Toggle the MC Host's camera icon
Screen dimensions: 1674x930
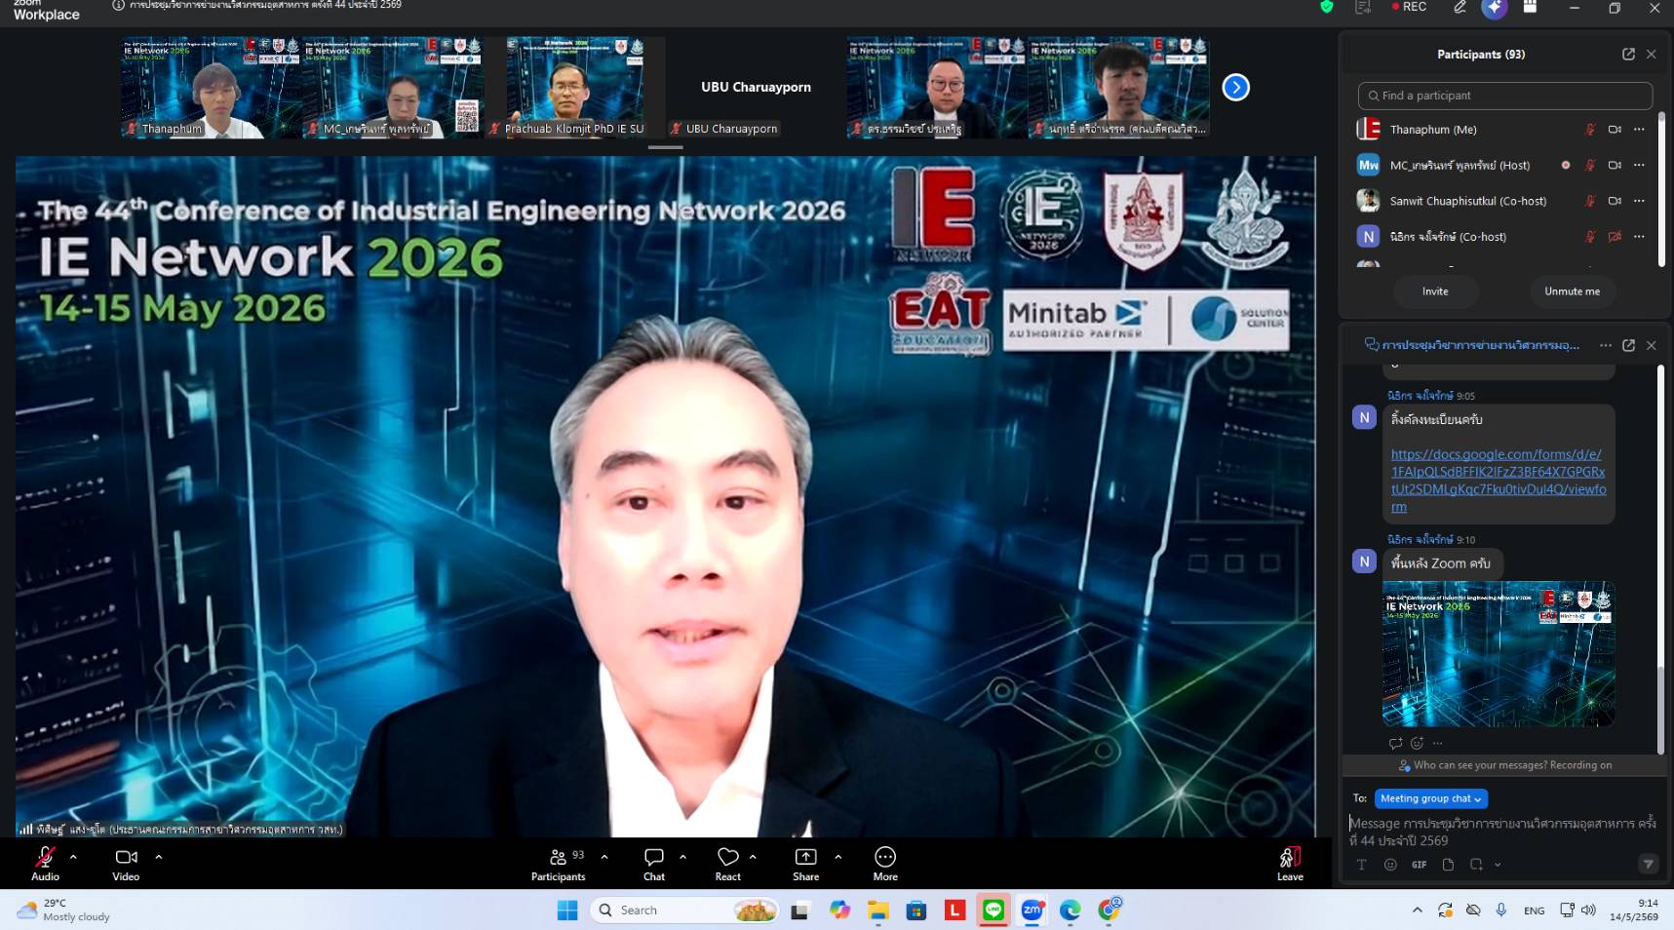coord(1615,166)
